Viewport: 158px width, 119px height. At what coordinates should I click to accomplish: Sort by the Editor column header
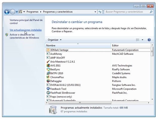(x=130, y=45)
